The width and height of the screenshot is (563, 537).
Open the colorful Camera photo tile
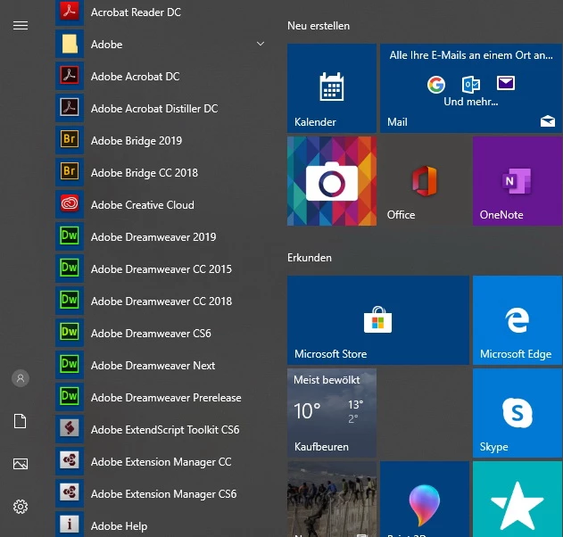click(332, 181)
